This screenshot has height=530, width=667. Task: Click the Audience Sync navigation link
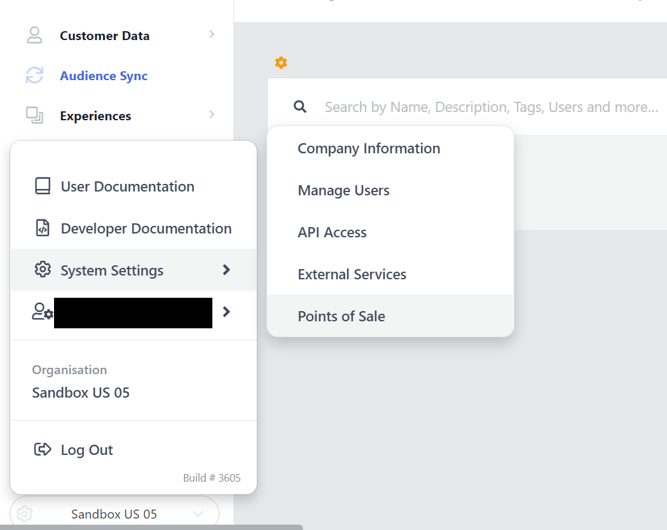pyautogui.click(x=104, y=76)
